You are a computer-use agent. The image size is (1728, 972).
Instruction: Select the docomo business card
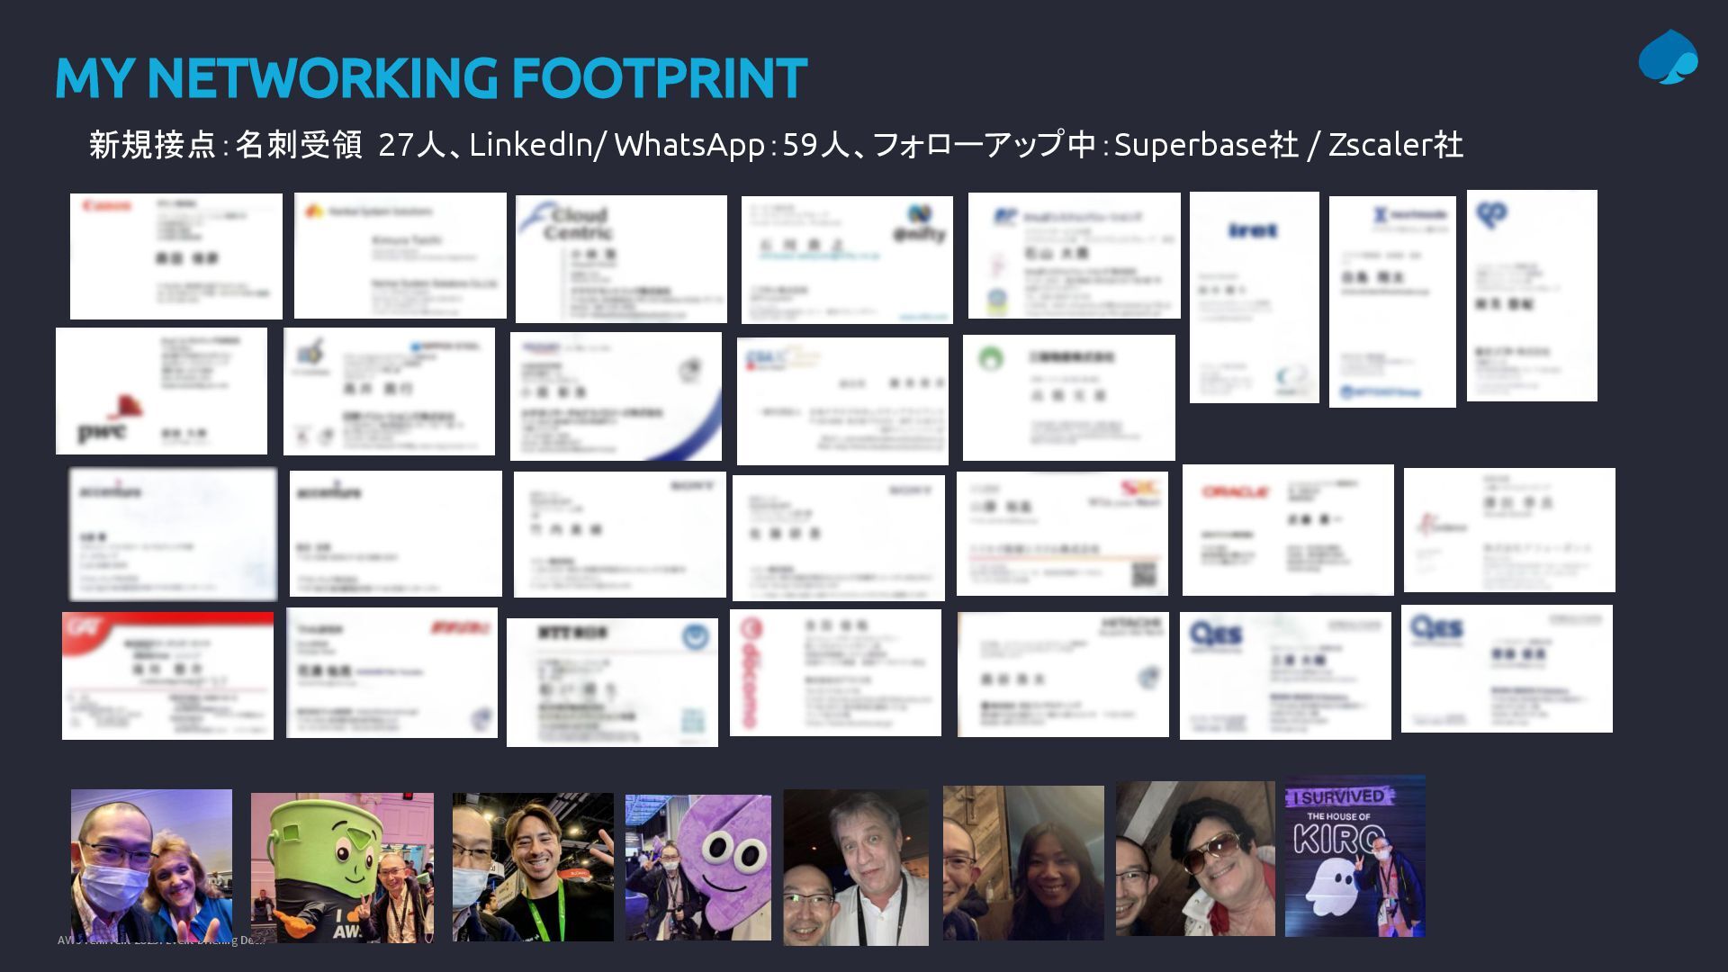tap(834, 672)
